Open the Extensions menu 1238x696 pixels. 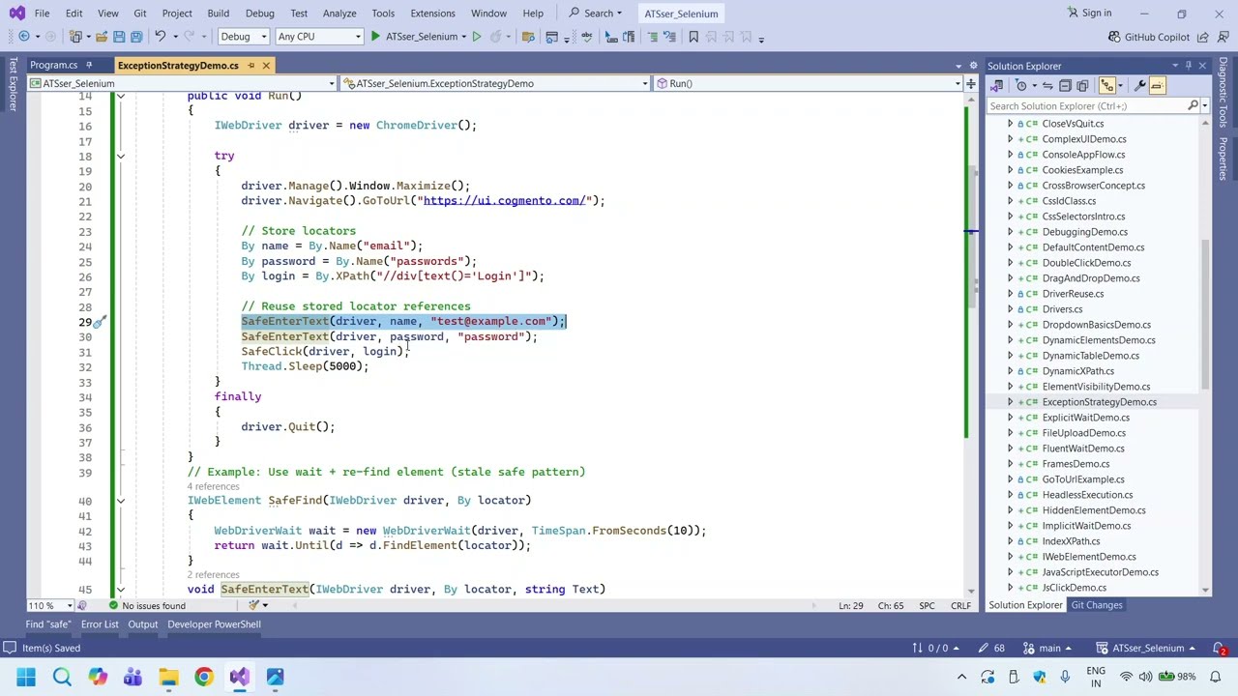pos(432,14)
